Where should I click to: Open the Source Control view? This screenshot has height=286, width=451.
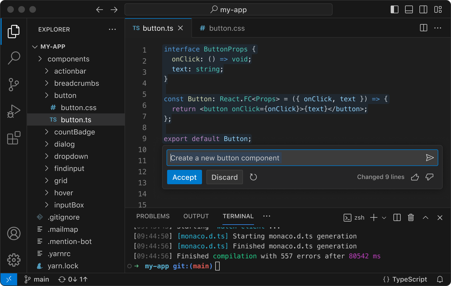coord(14,85)
